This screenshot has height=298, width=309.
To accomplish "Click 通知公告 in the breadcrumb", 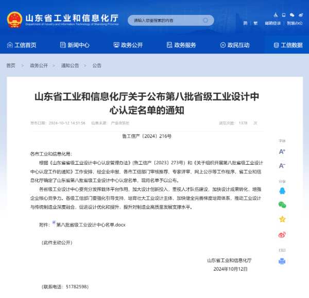I will pyautogui.click(x=70, y=65).
